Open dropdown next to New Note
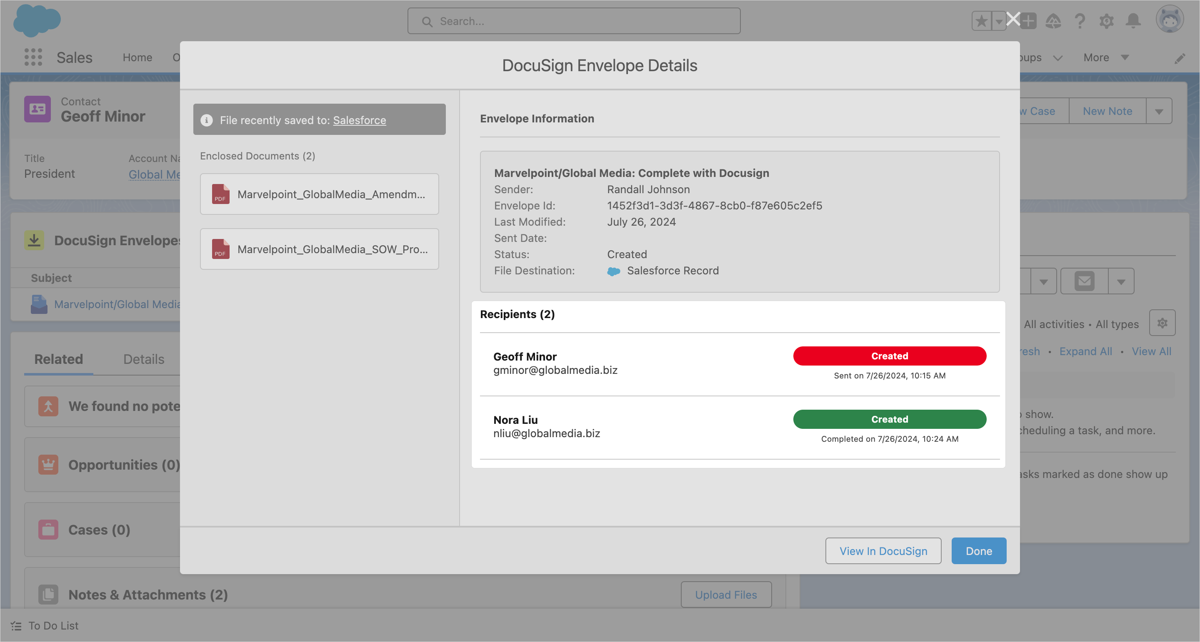This screenshot has height=642, width=1200. coord(1159,111)
